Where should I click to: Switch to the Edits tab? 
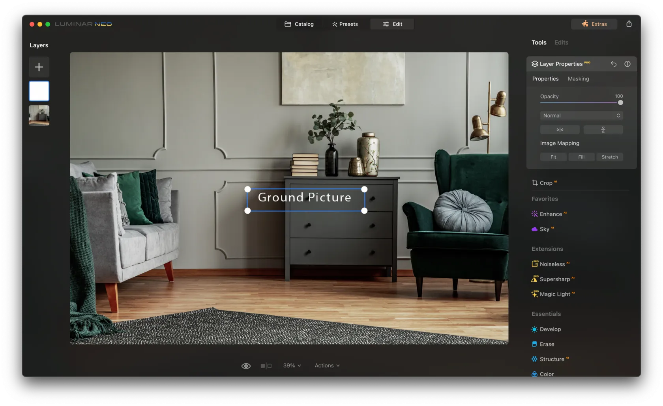coord(561,43)
